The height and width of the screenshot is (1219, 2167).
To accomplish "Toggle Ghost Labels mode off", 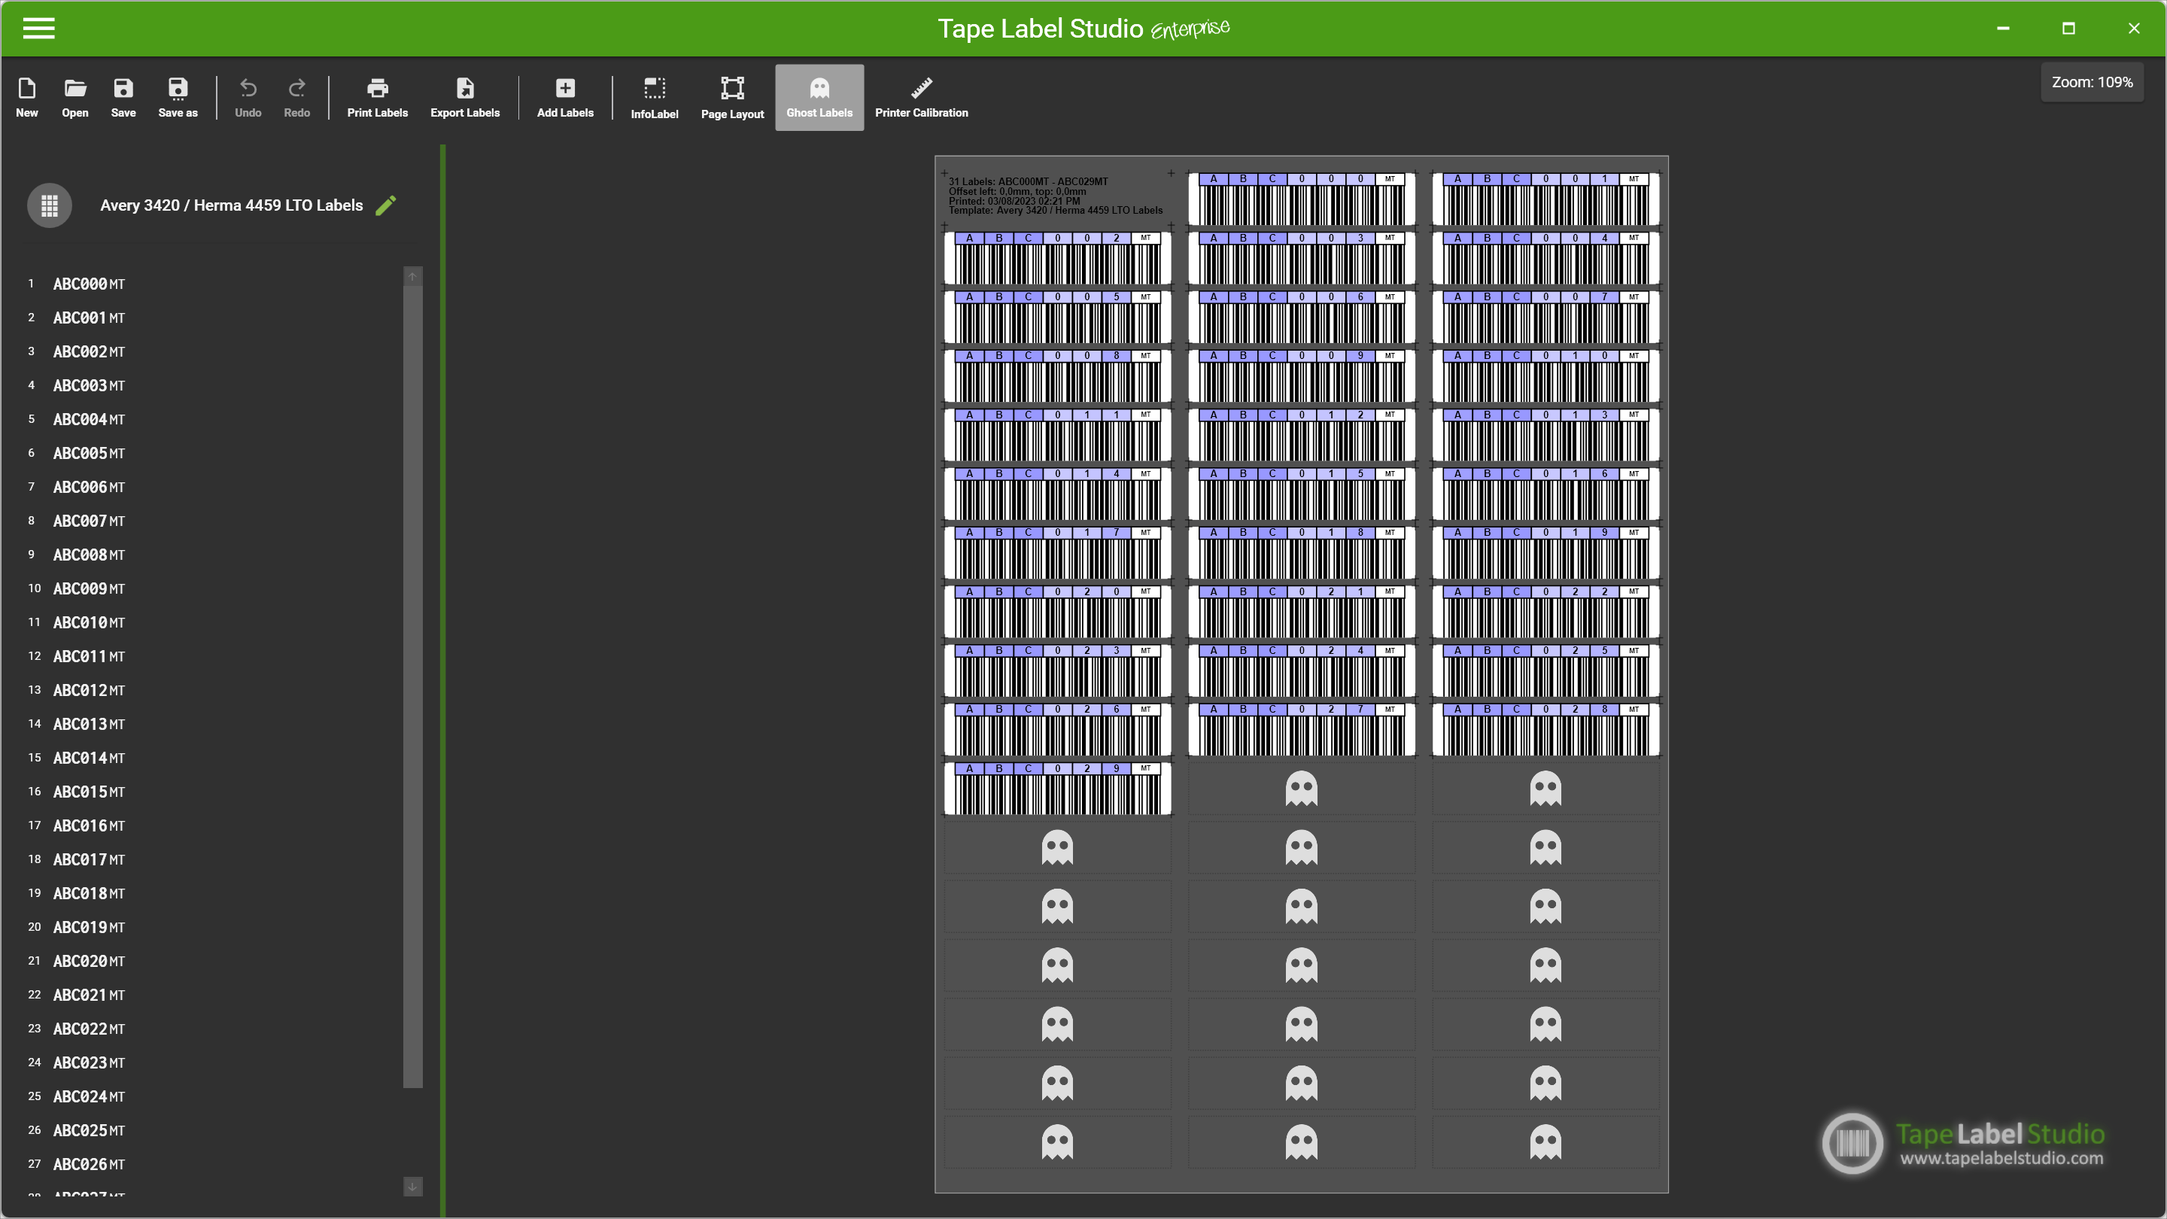I will click(x=819, y=98).
